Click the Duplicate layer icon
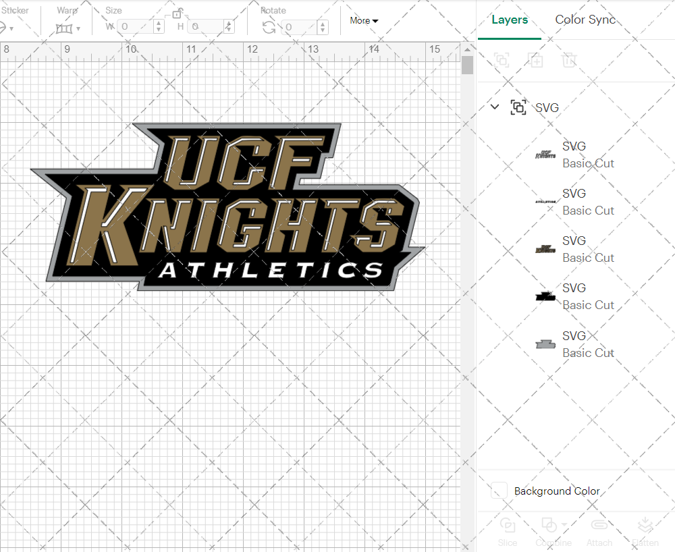 tap(535, 60)
